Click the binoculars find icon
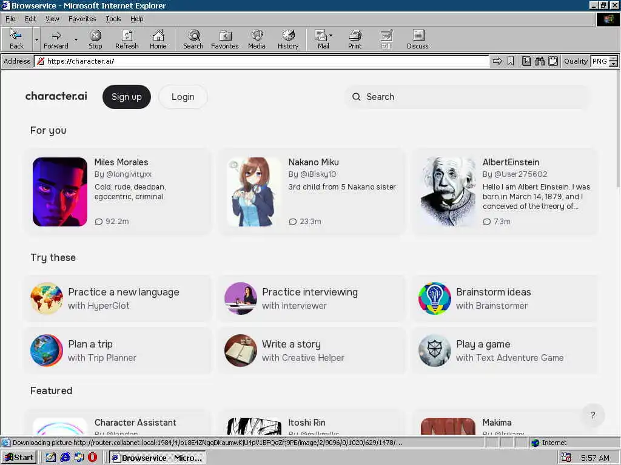621x465 pixels. pos(539,61)
